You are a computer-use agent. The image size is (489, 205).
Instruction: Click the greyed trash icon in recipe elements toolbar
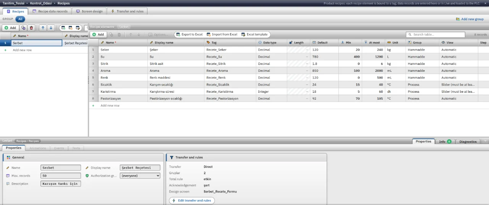[119, 34]
